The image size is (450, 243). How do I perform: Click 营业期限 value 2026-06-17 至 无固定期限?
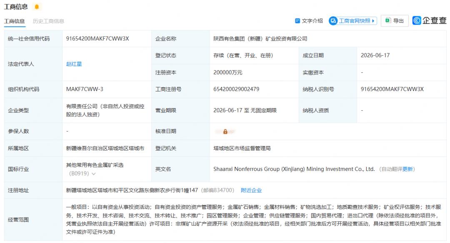point(245,110)
